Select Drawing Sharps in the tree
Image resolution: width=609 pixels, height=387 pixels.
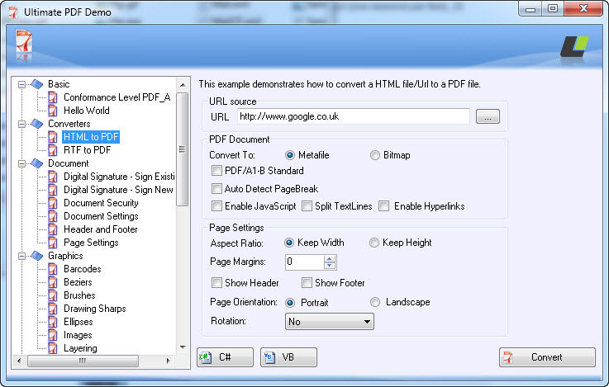click(x=95, y=309)
